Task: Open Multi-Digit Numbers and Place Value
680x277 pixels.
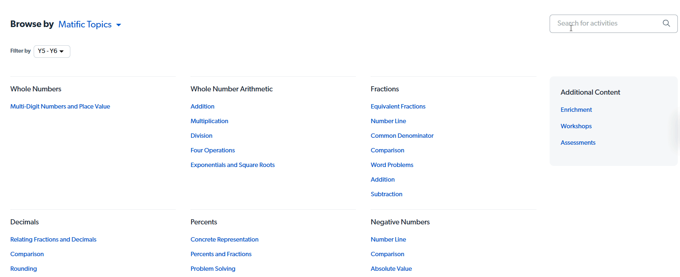Action: click(x=60, y=106)
